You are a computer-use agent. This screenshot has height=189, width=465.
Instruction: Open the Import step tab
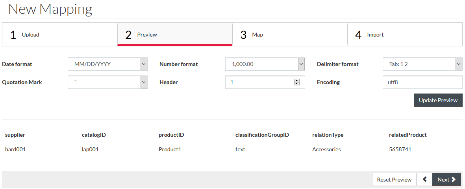pos(405,35)
